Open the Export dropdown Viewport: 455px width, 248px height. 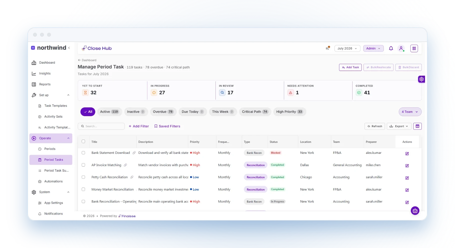pos(399,126)
